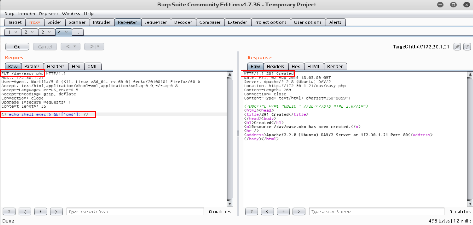Switch to the Comparer tab

tap(210, 22)
